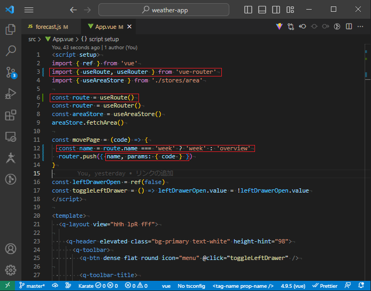
Task: Go forward with the right arrow
Action: click(87, 10)
